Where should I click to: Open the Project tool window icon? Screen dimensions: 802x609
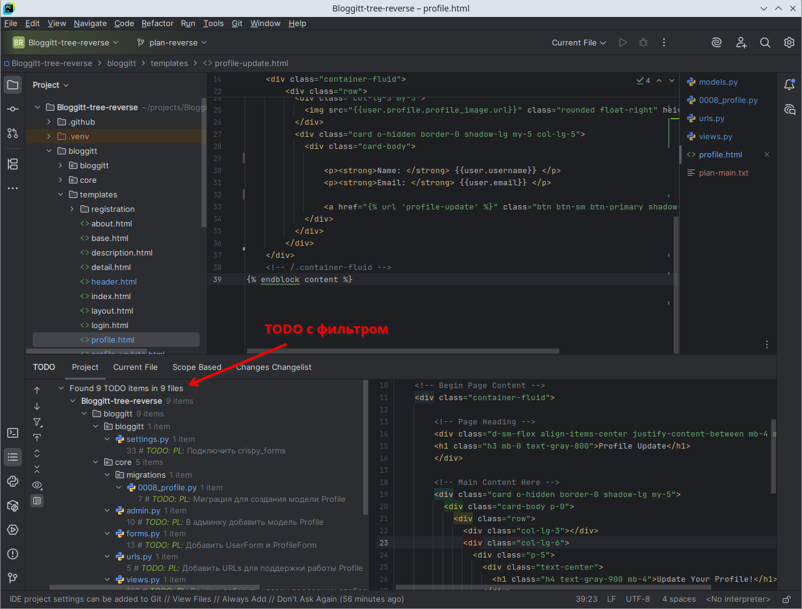click(x=13, y=85)
